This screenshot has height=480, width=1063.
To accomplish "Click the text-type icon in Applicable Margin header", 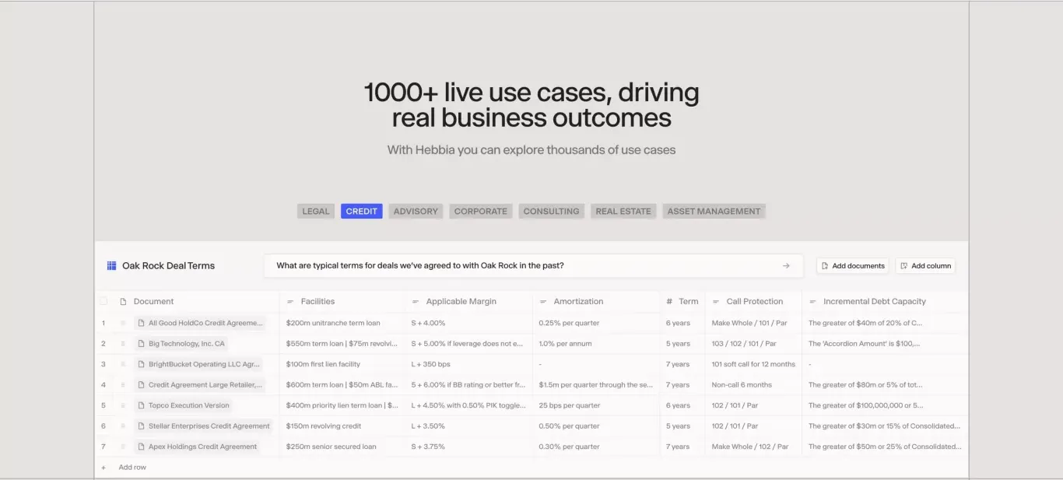I will click(416, 302).
